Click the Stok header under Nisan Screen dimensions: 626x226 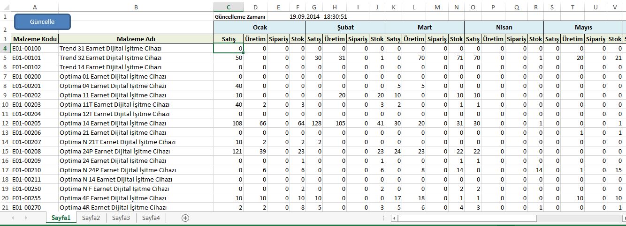click(x=535, y=39)
